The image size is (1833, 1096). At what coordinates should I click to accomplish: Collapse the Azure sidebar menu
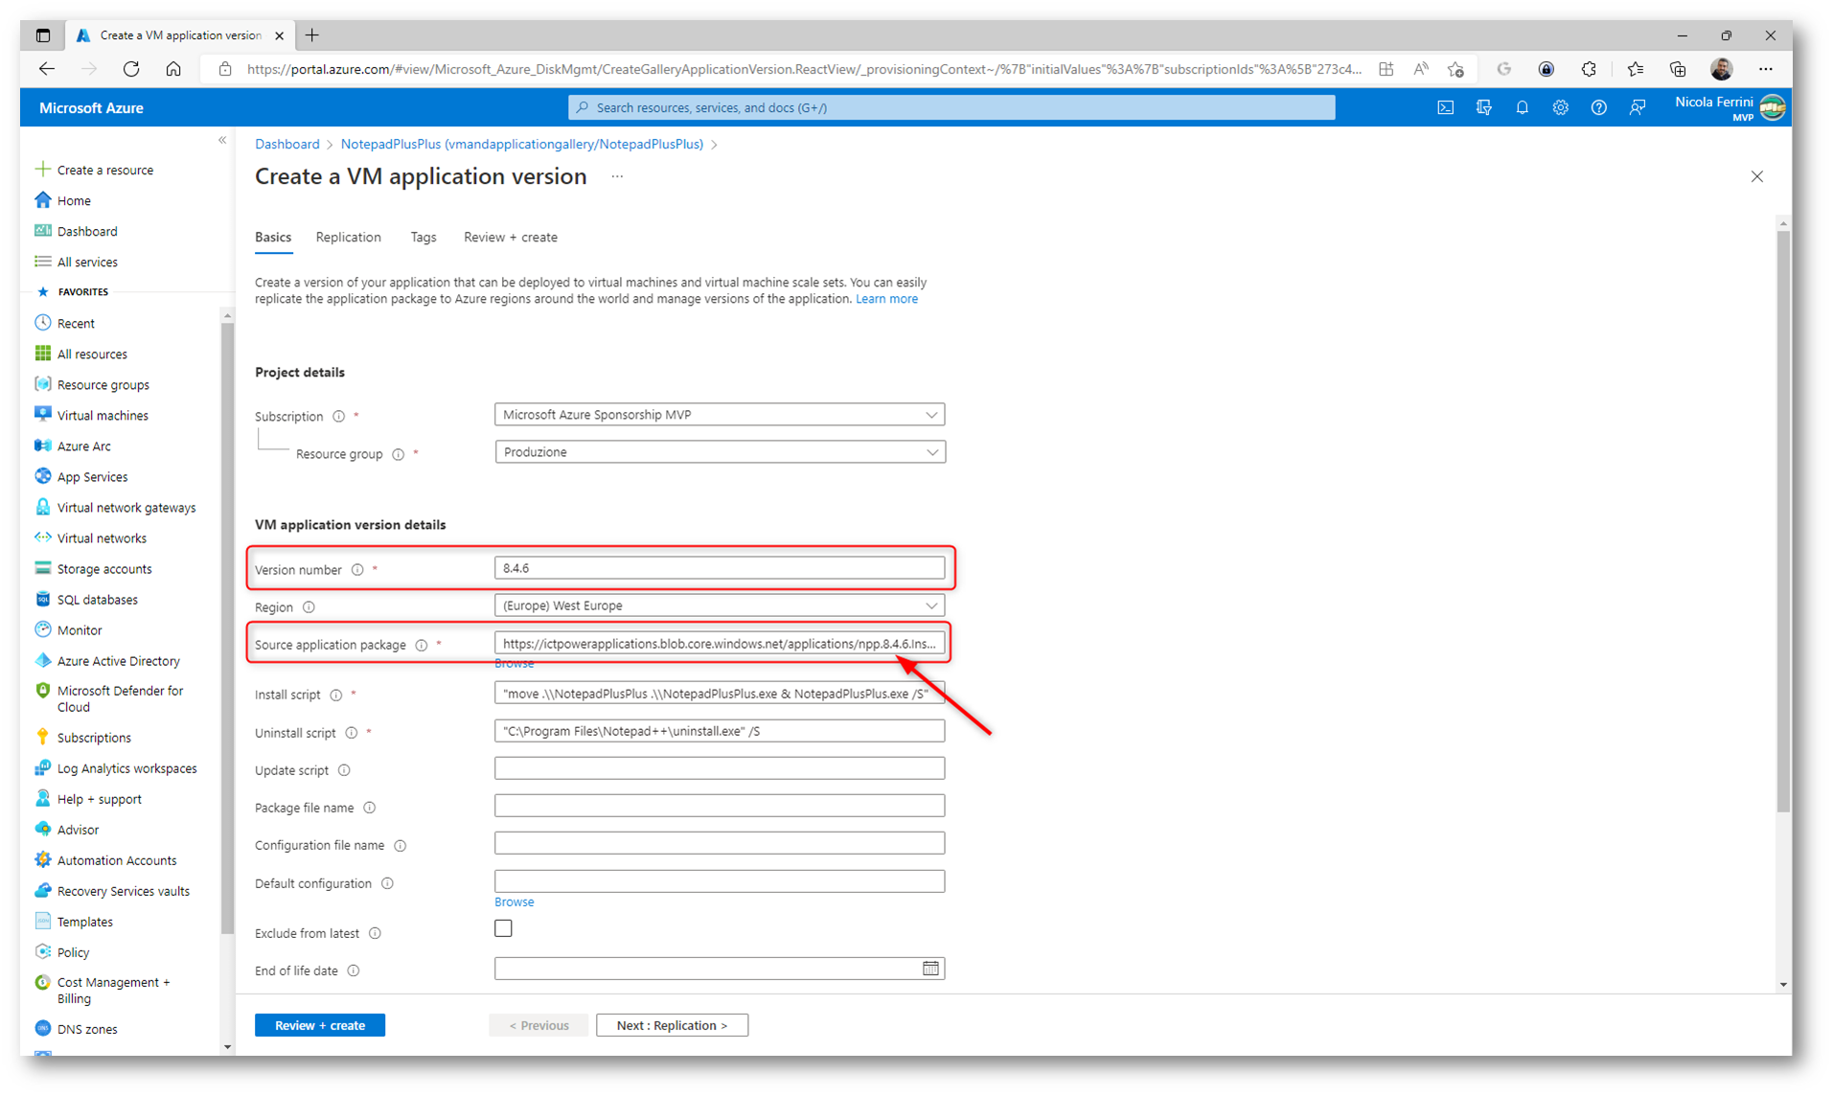[222, 141]
